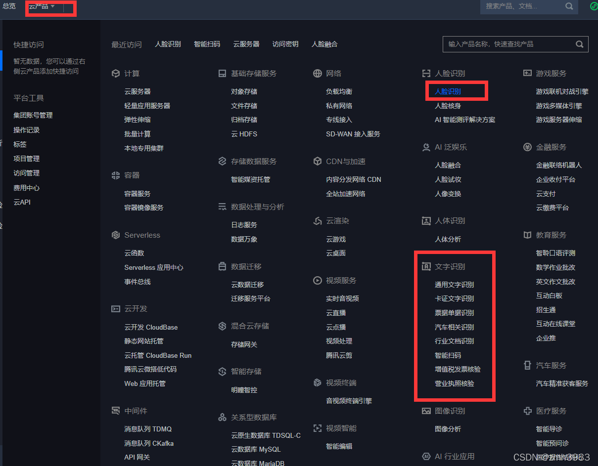Open recent item 访问密钥
The height and width of the screenshot is (466, 598).
tap(285, 44)
